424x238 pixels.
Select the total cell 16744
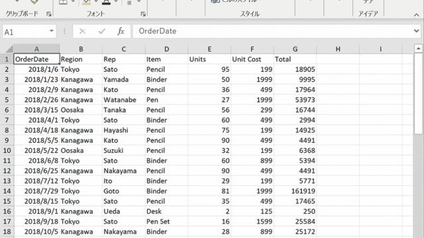point(295,110)
